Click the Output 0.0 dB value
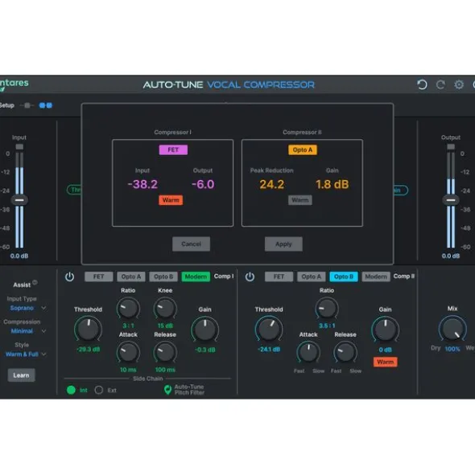The height and width of the screenshot is (475, 475). coord(451,256)
